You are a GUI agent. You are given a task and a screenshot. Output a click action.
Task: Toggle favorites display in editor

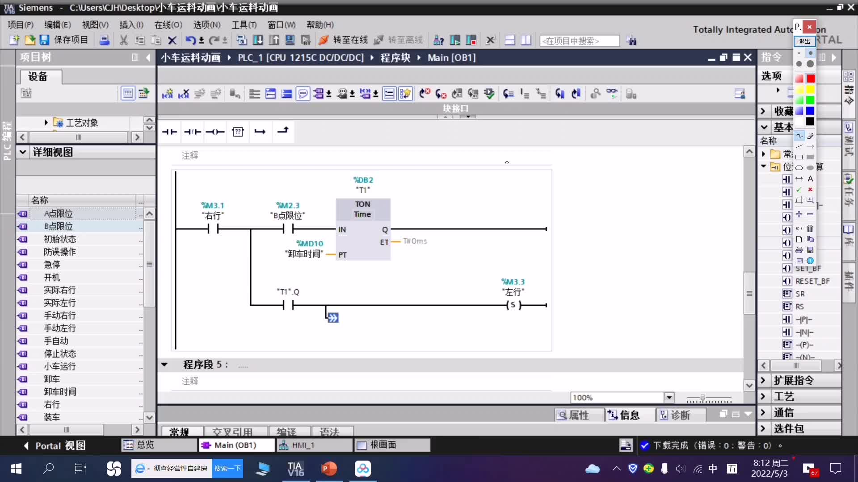405,94
